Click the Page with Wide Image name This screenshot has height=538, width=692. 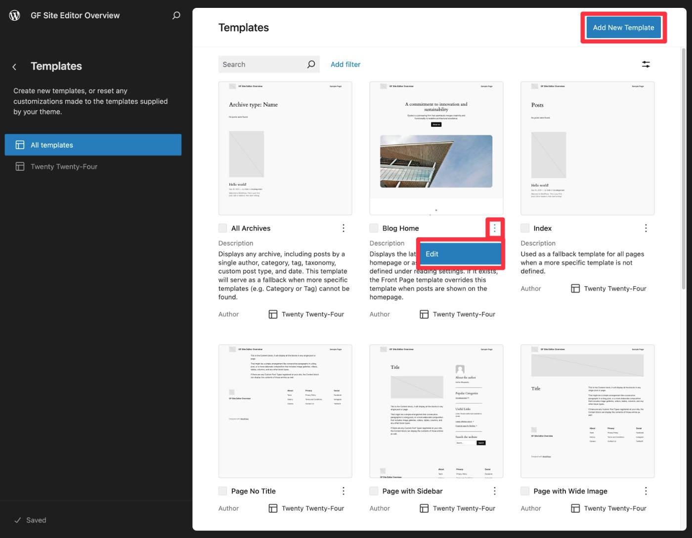pyautogui.click(x=570, y=491)
